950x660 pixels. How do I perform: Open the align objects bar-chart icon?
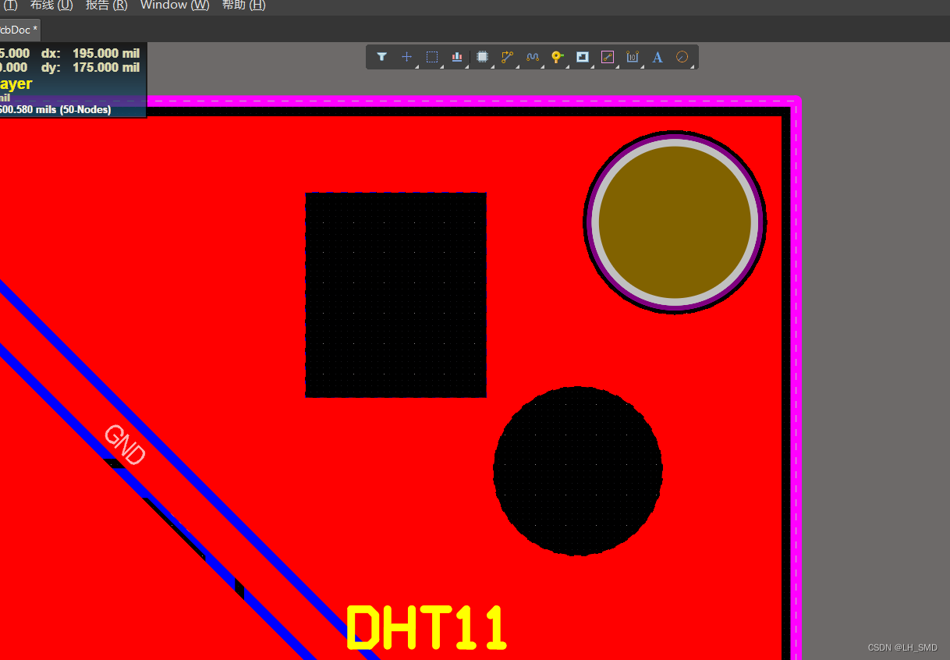[x=457, y=57]
